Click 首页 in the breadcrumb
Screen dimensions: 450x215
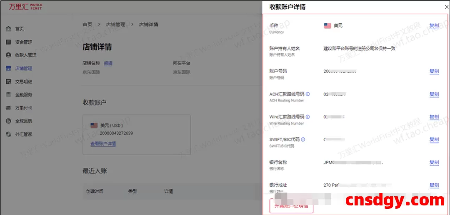tap(87, 25)
